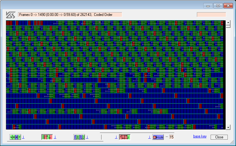Click the blue waveform pattern icon

point(79,137)
